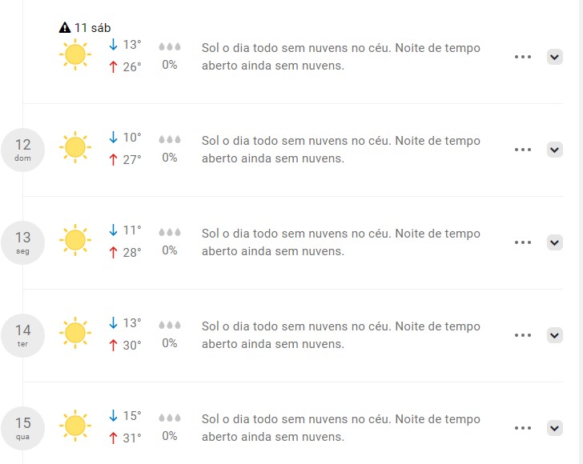Image resolution: width=583 pixels, height=464 pixels.
Task: Click the sun icon for Sunday 12
Action: [x=74, y=147]
